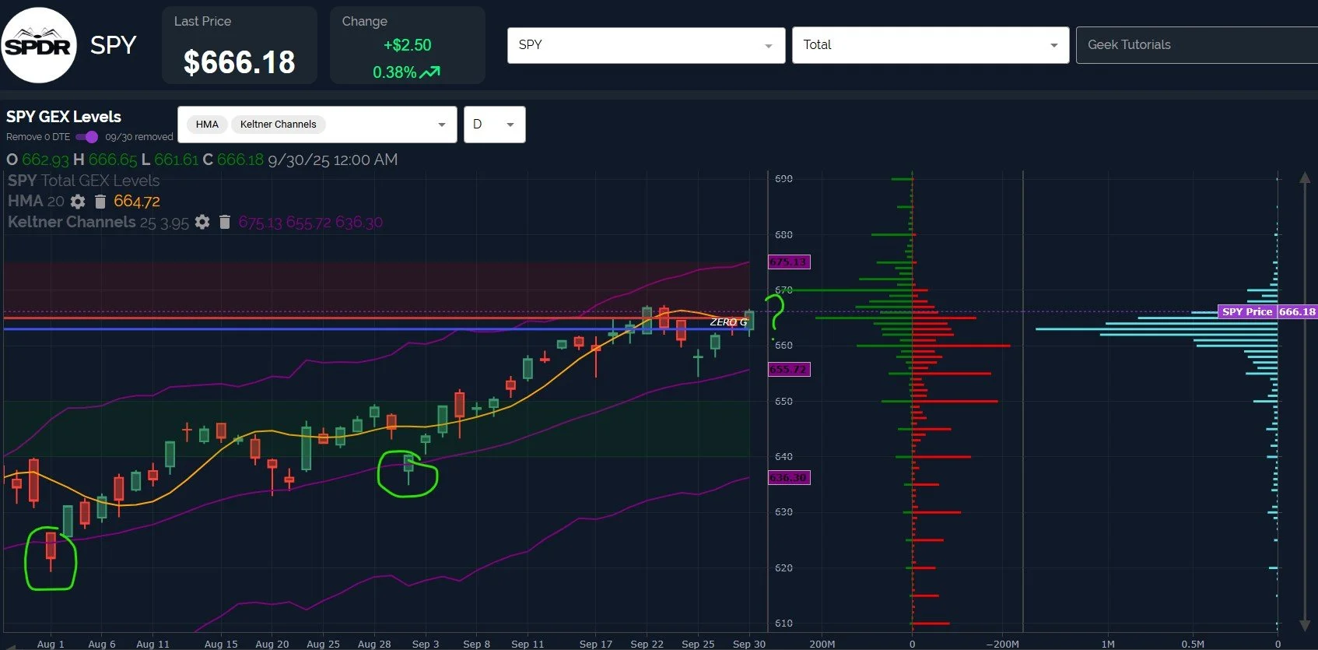Click the 690 price axis label
Viewport: 1318px width, 650px height.
(x=783, y=179)
